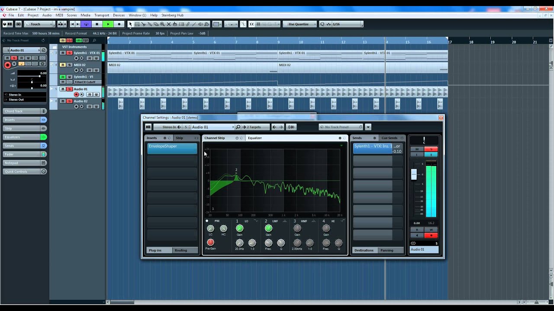Mute the MIDI 02 track
The height and width of the screenshot is (311, 554).
click(62, 65)
